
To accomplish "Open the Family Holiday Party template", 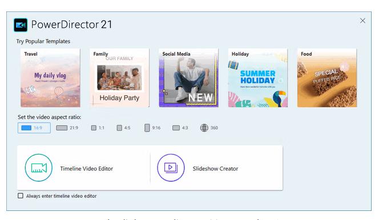I will coord(119,78).
